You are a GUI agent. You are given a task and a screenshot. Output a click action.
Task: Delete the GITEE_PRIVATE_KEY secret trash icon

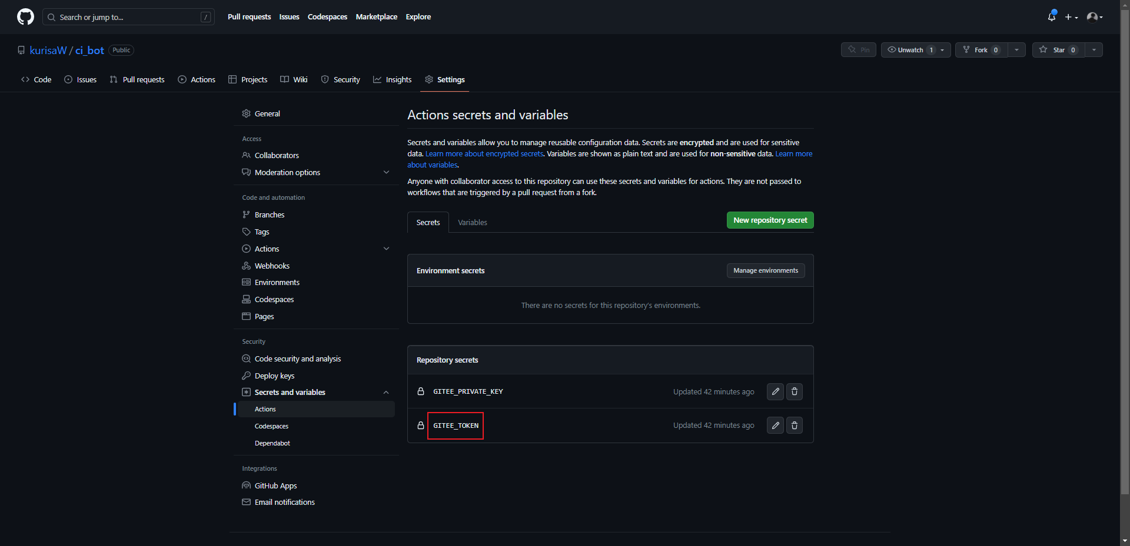[x=795, y=391]
